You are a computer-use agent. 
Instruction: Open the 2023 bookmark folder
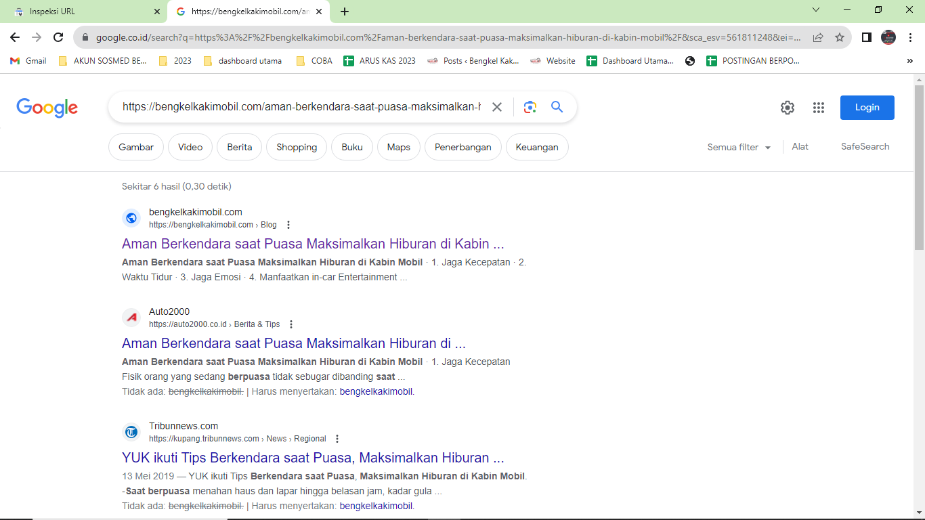tap(175, 61)
